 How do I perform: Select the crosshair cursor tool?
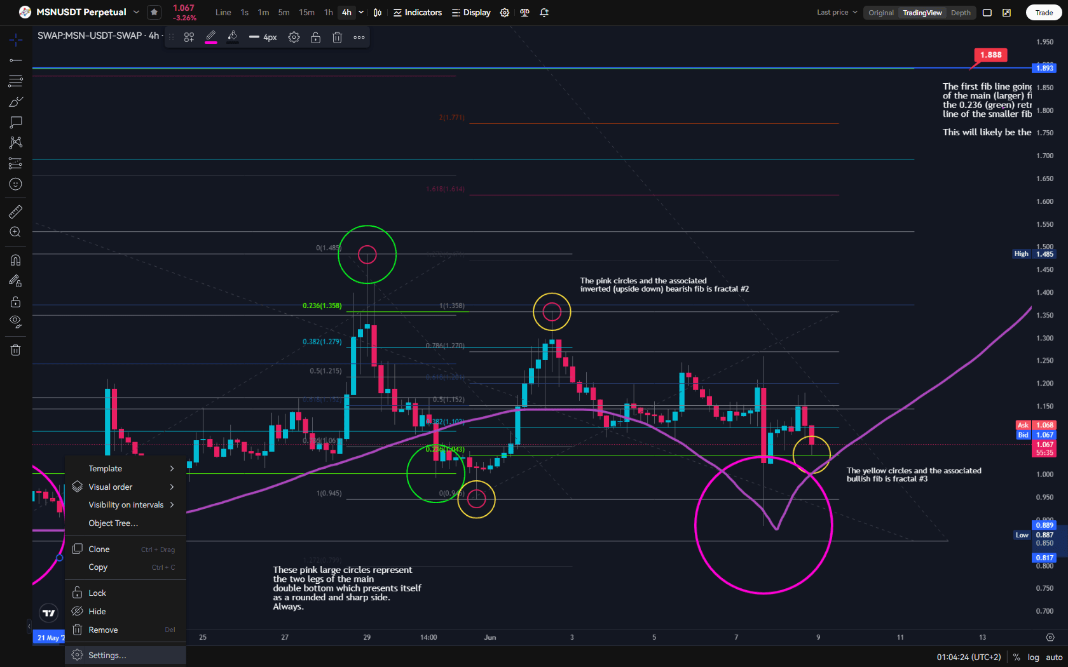coord(16,40)
